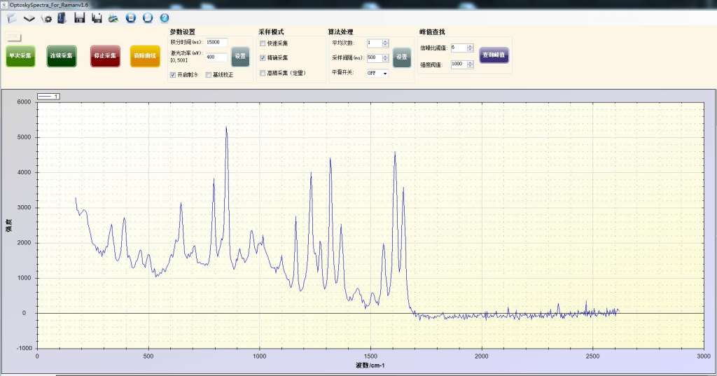Click the open file icon in toolbar
717x376 pixels.
point(12,18)
